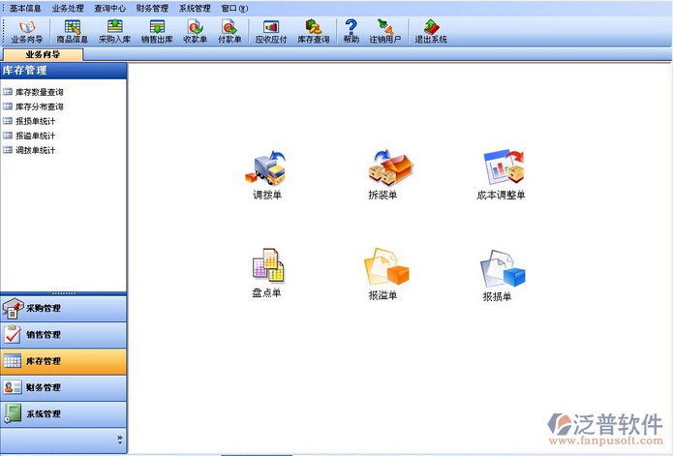The image size is (673, 456).
Task: Click the 销售出库 toolbar icon
Action: (x=157, y=32)
